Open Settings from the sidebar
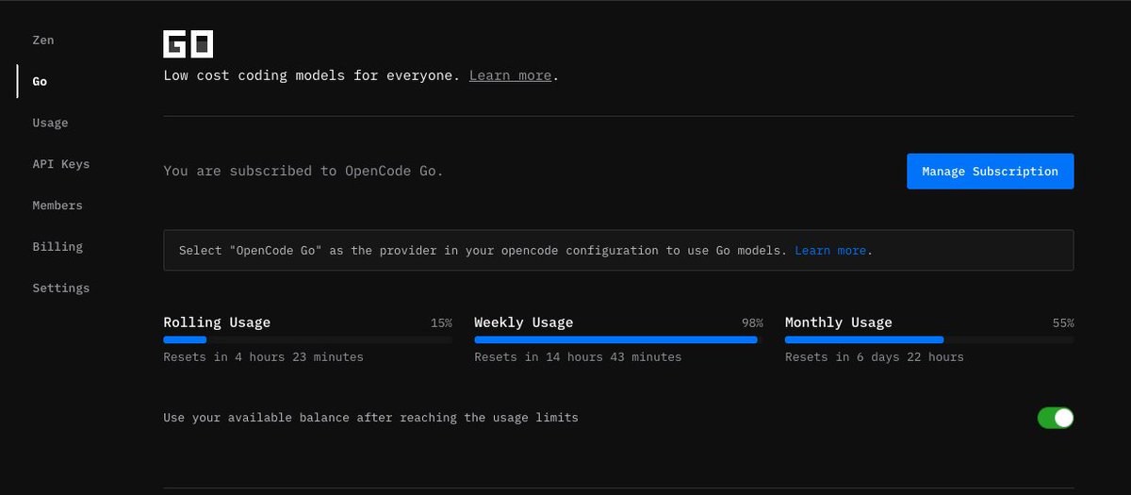This screenshot has width=1131, height=495. [x=61, y=288]
